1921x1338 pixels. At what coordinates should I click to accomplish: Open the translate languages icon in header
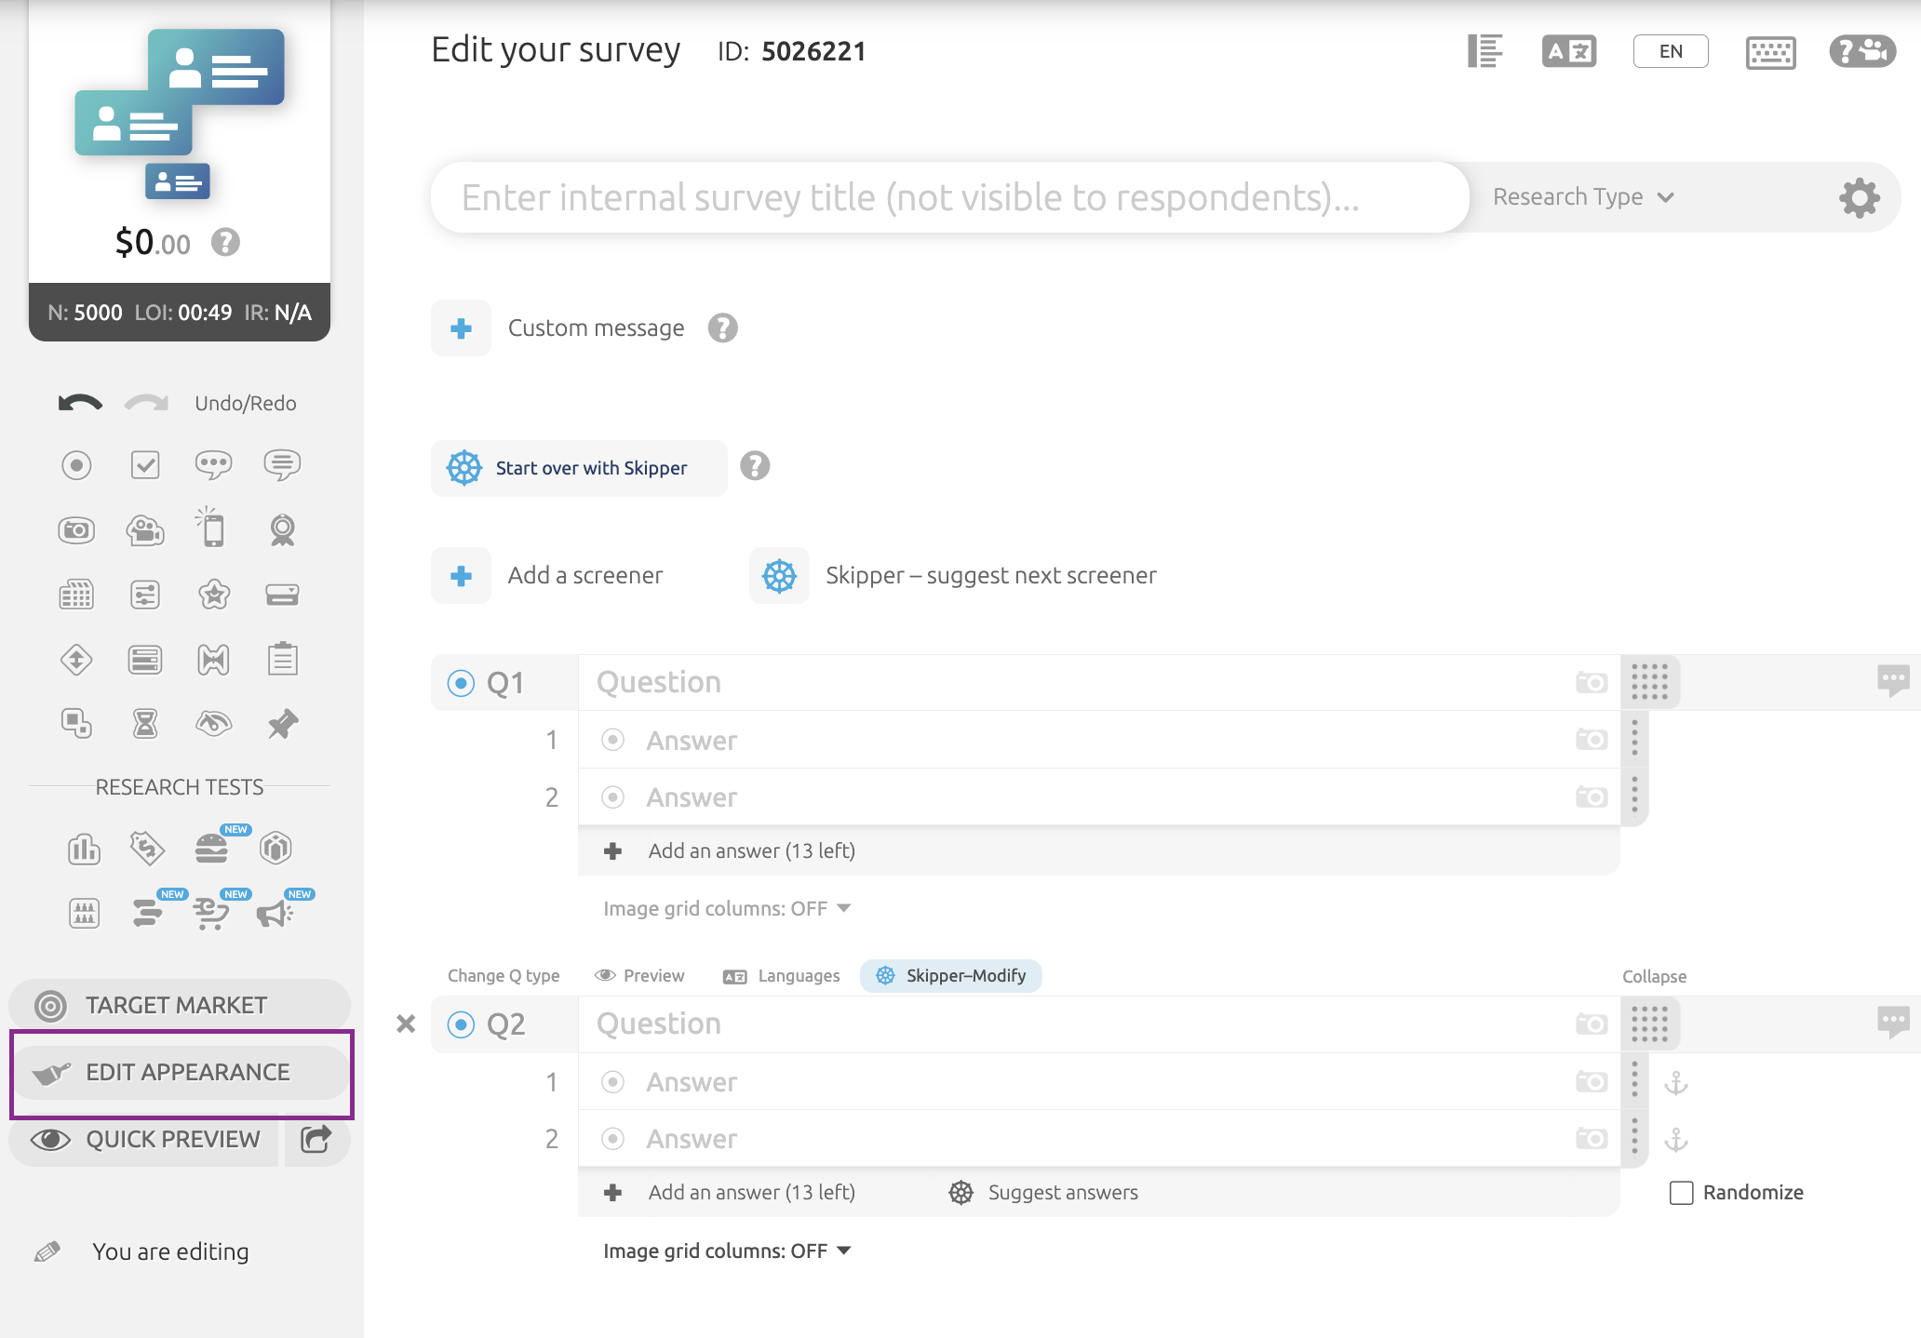coord(1569,51)
